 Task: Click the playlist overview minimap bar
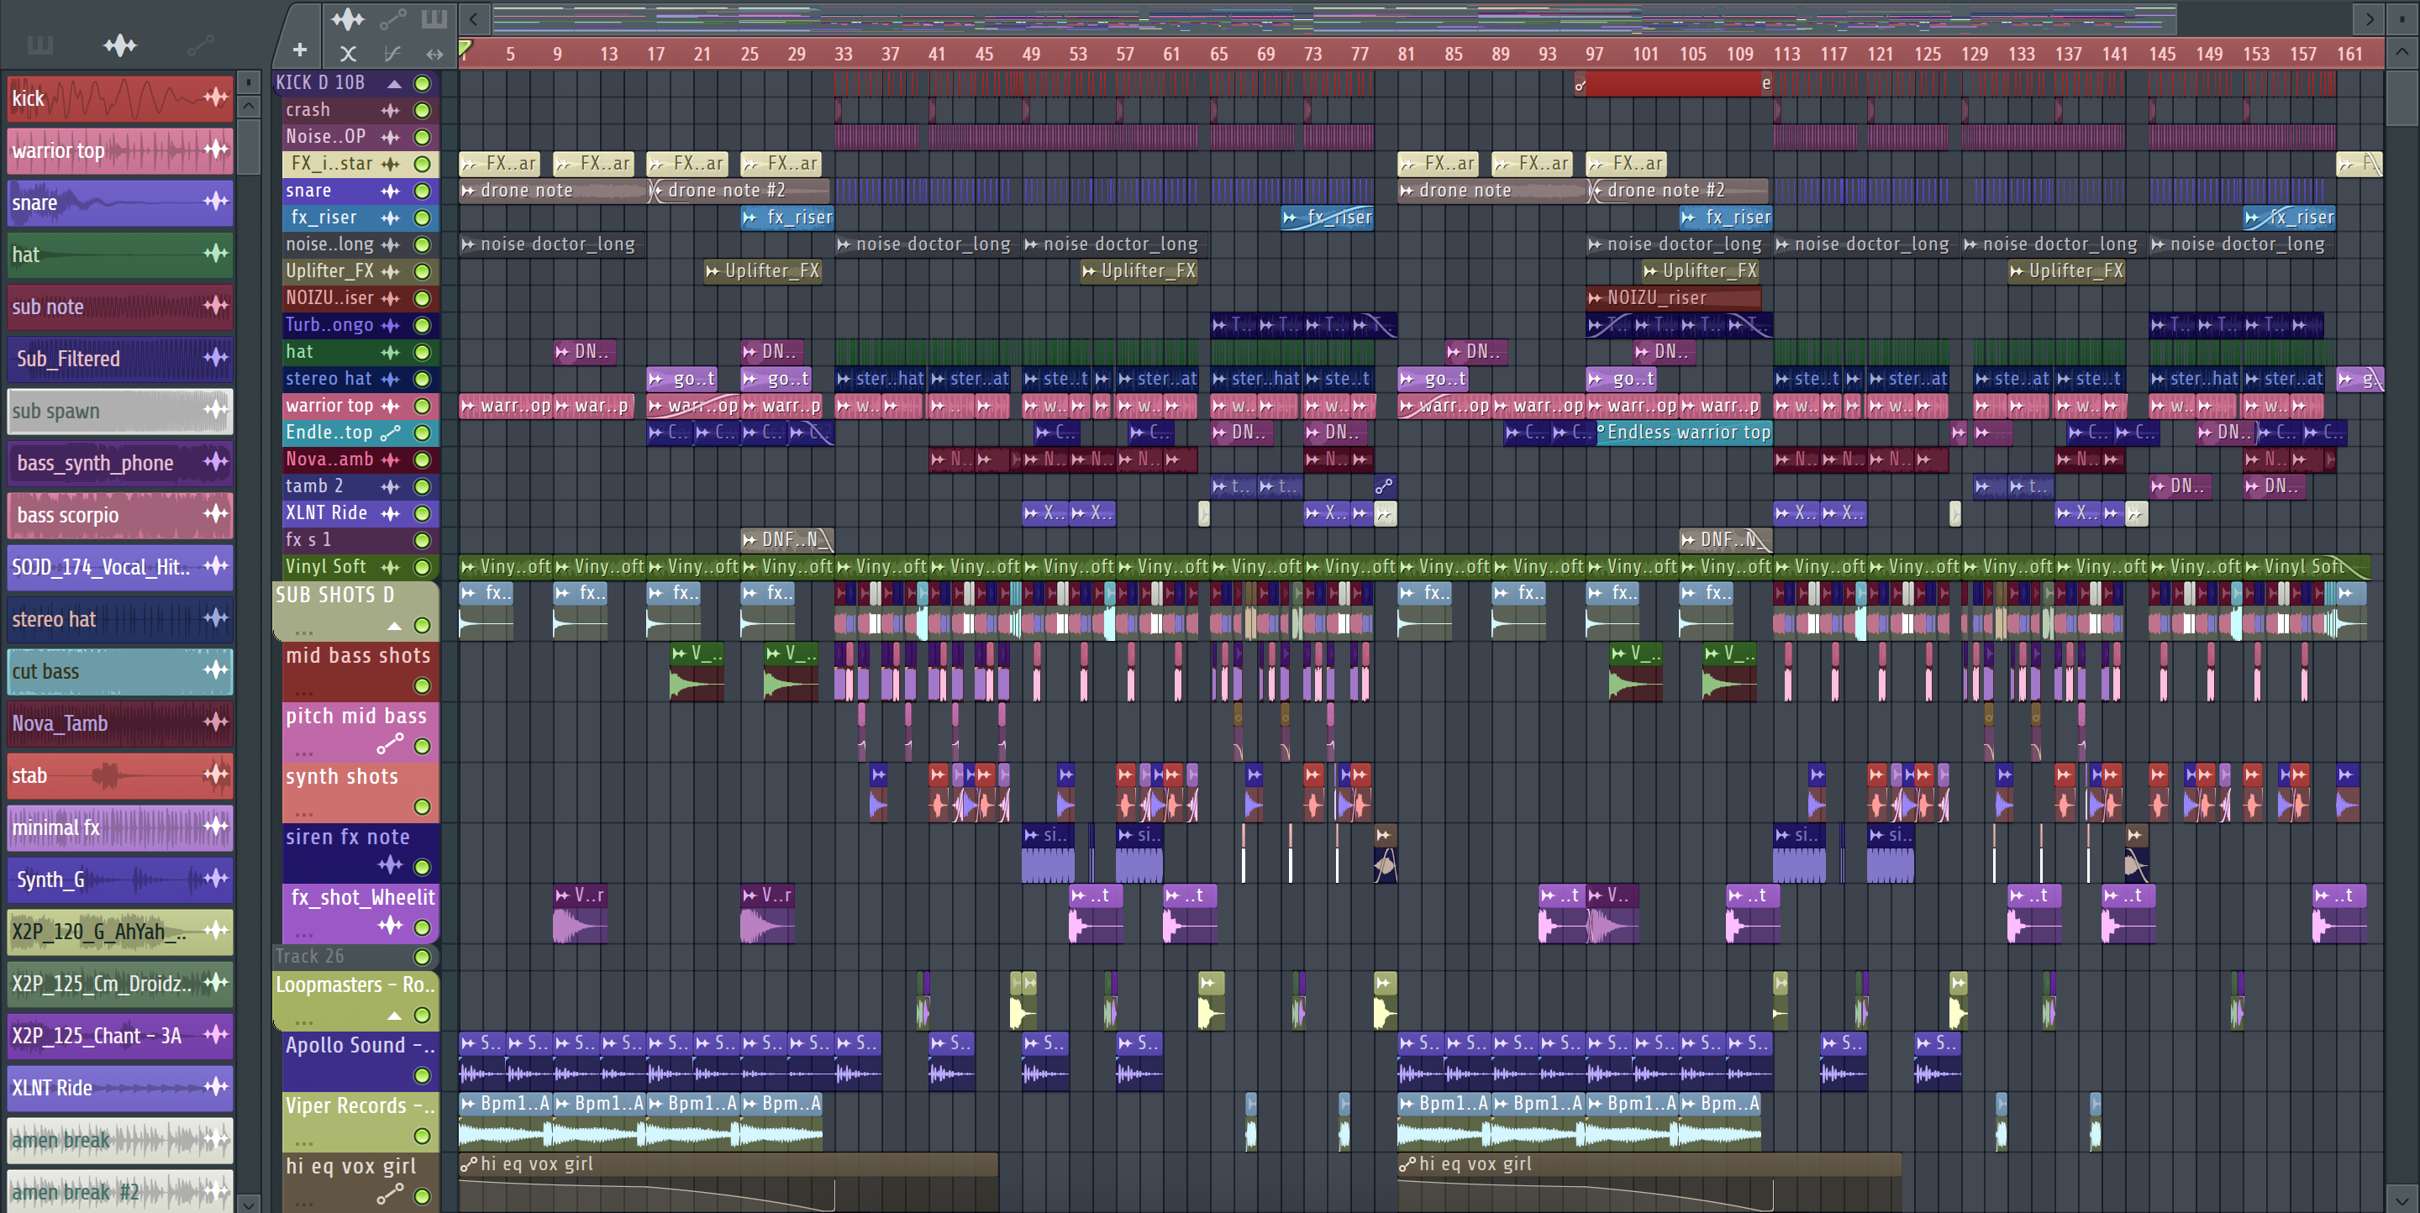(1334, 18)
